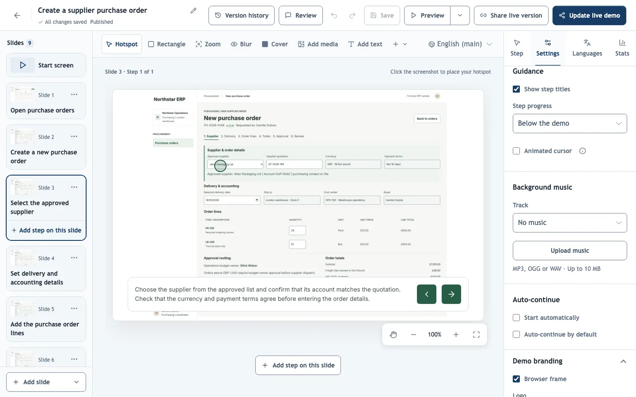Click the back arrow icon
The image size is (636, 397).
click(17, 15)
